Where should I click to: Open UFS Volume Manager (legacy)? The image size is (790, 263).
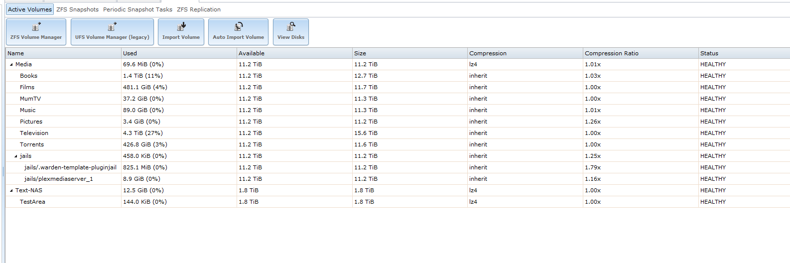[112, 32]
